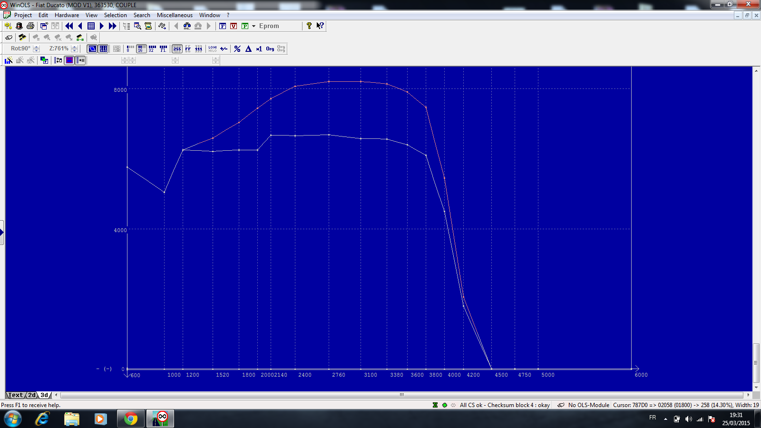Click the up scroll arrow of the vertical scrollbar
The image size is (761, 428).
[756, 70]
